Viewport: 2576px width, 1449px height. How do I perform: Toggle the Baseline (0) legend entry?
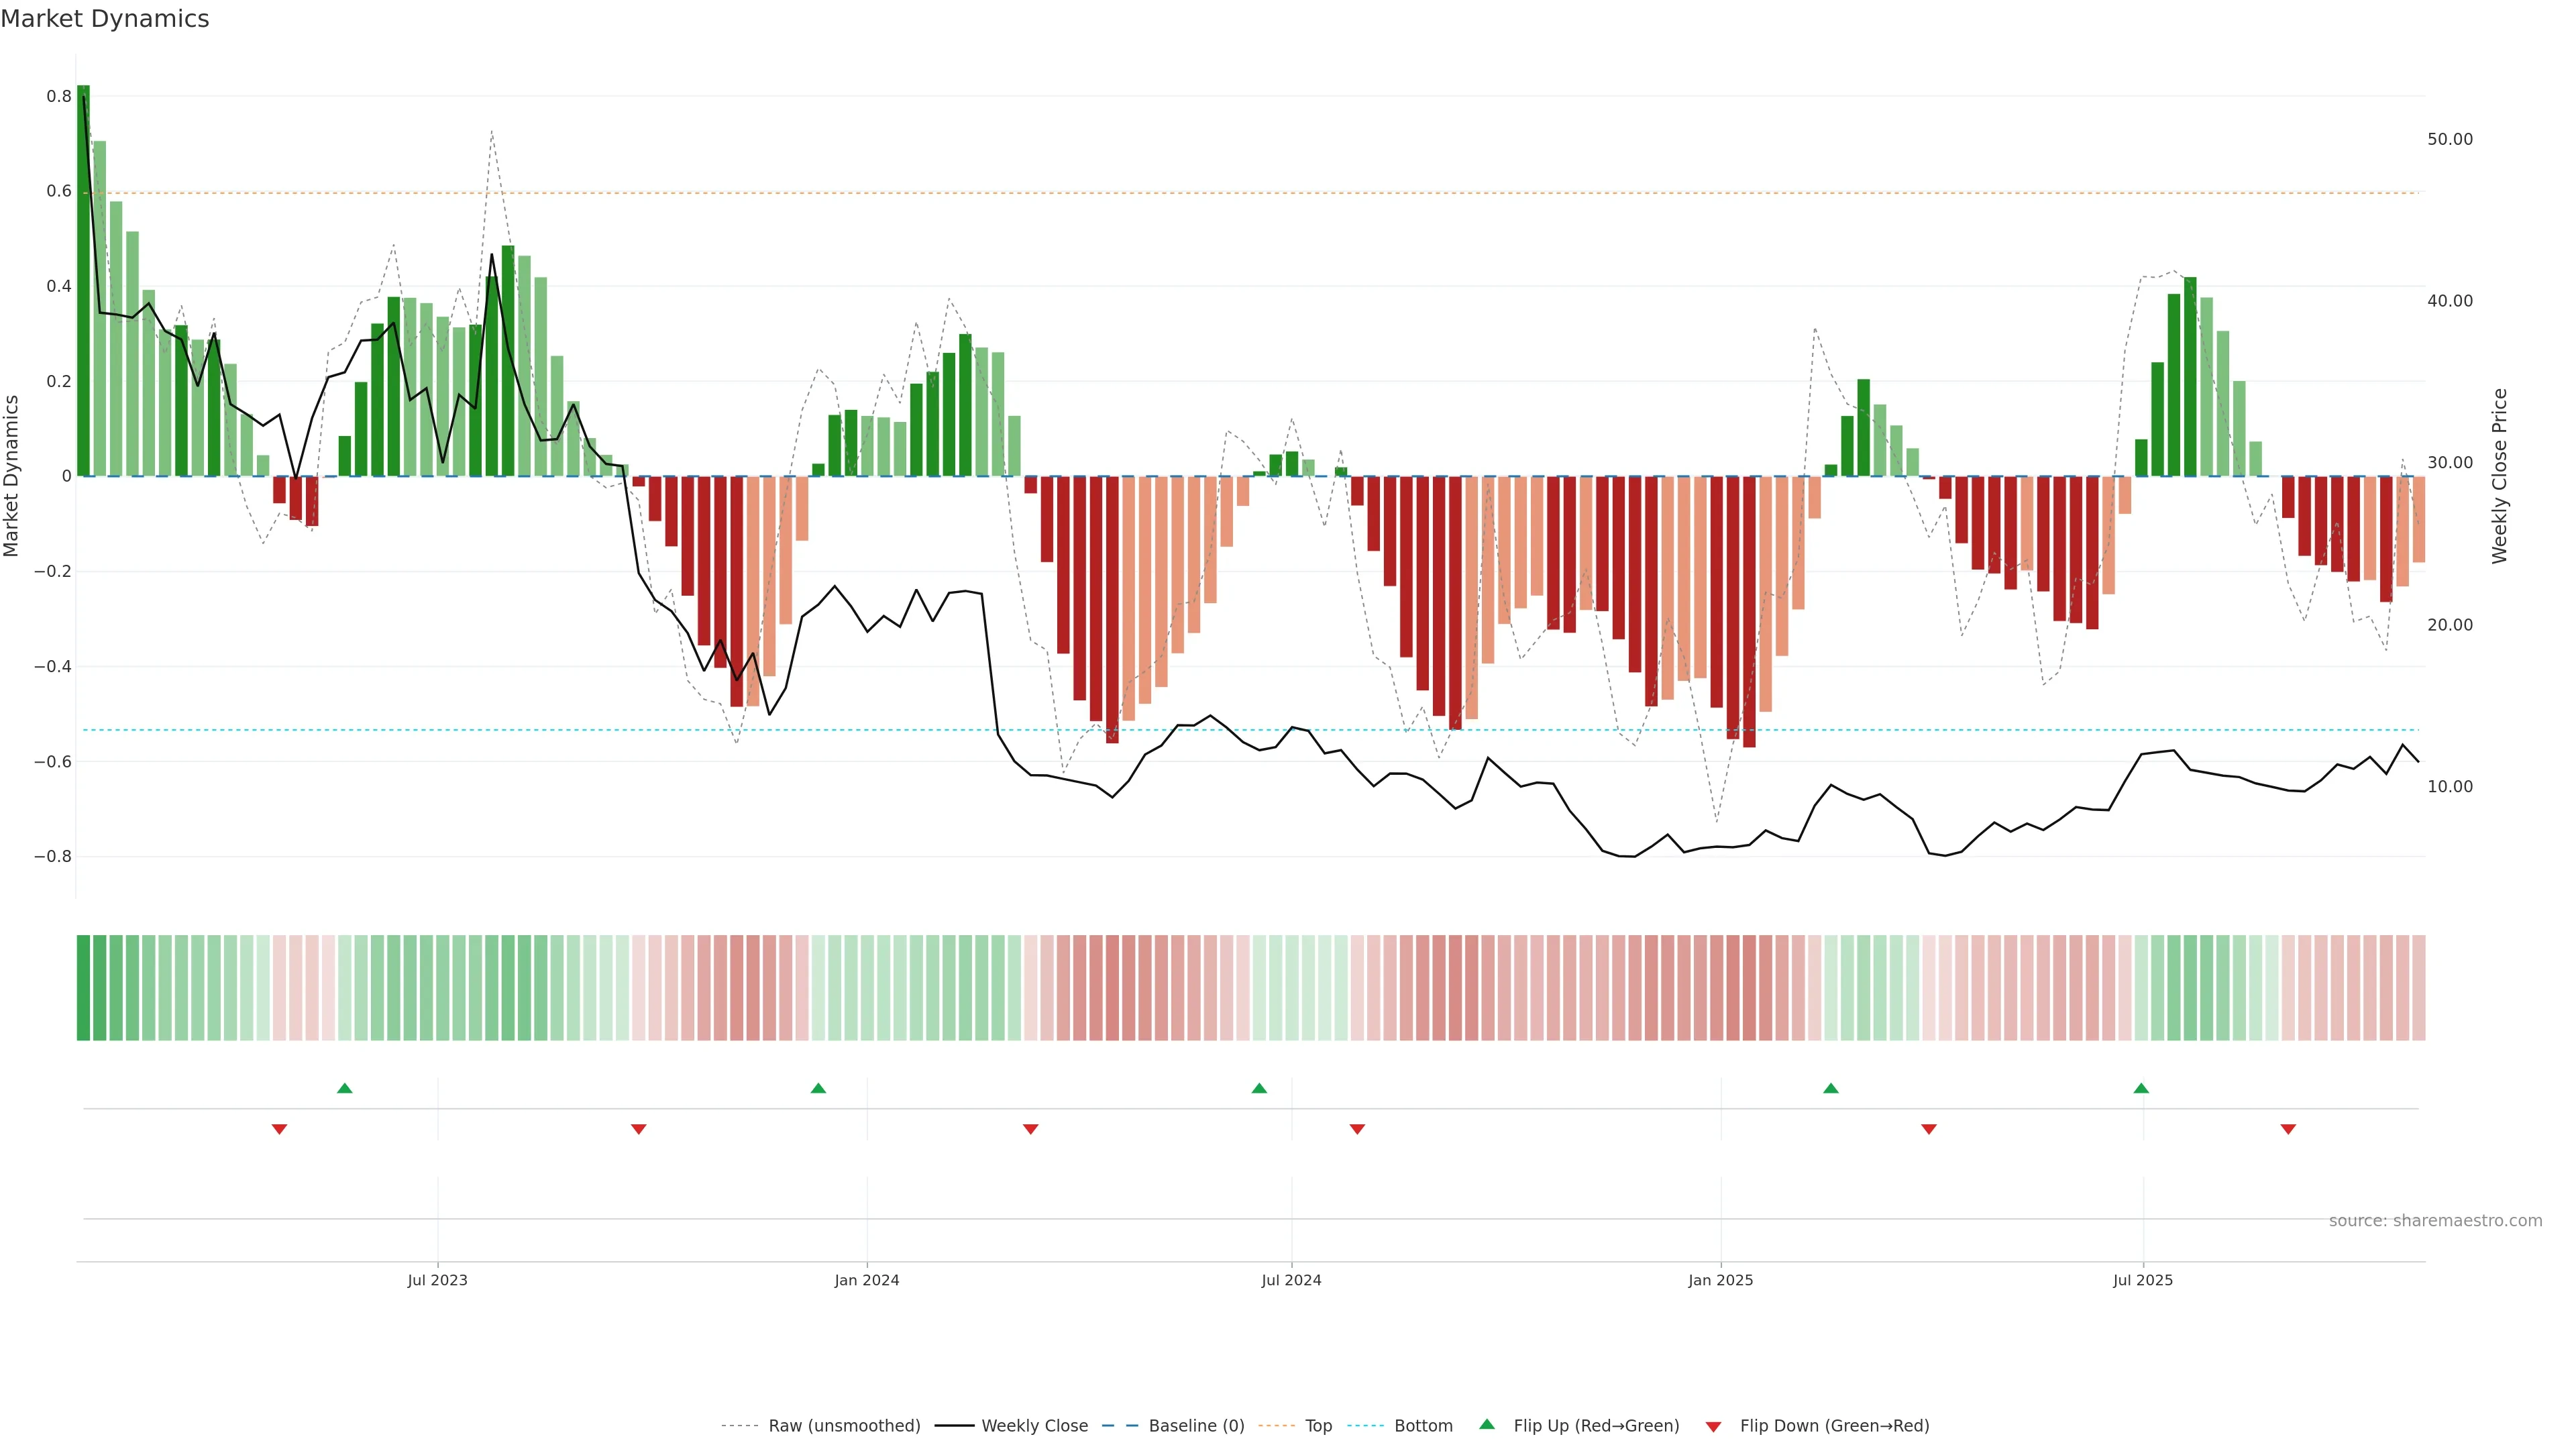point(1196,1426)
